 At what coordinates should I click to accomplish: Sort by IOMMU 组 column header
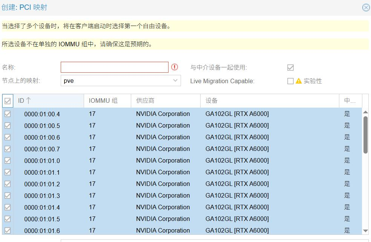(x=107, y=101)
